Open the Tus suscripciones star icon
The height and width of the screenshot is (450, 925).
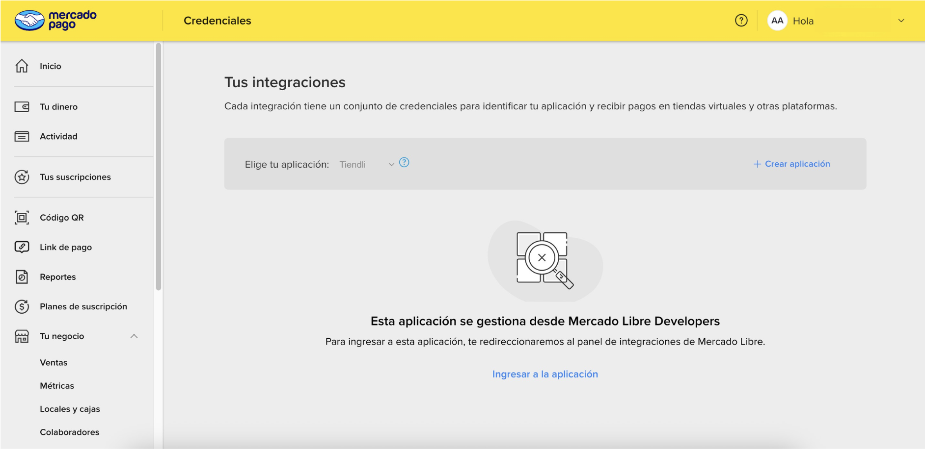pos(22,177)
